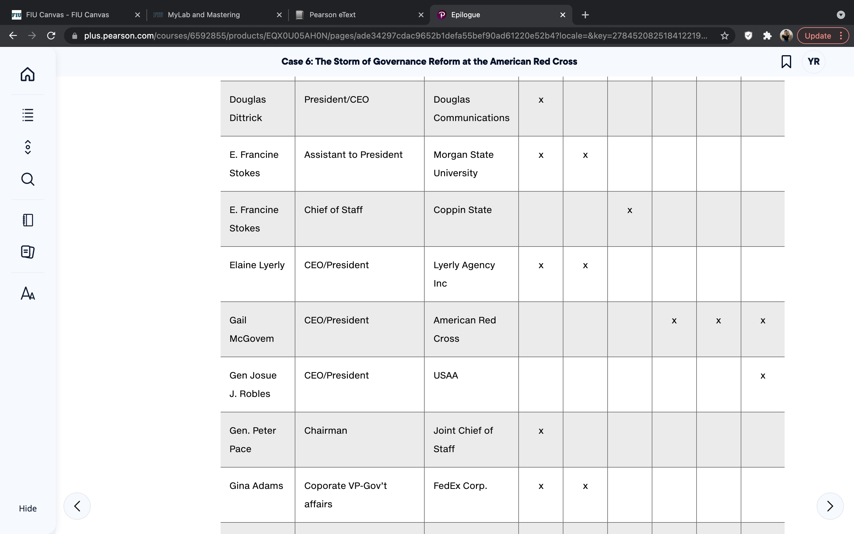Select the 'Chief of Staff' title cell
The height and width of the screenshot is (534, 854).
point(359,219)
